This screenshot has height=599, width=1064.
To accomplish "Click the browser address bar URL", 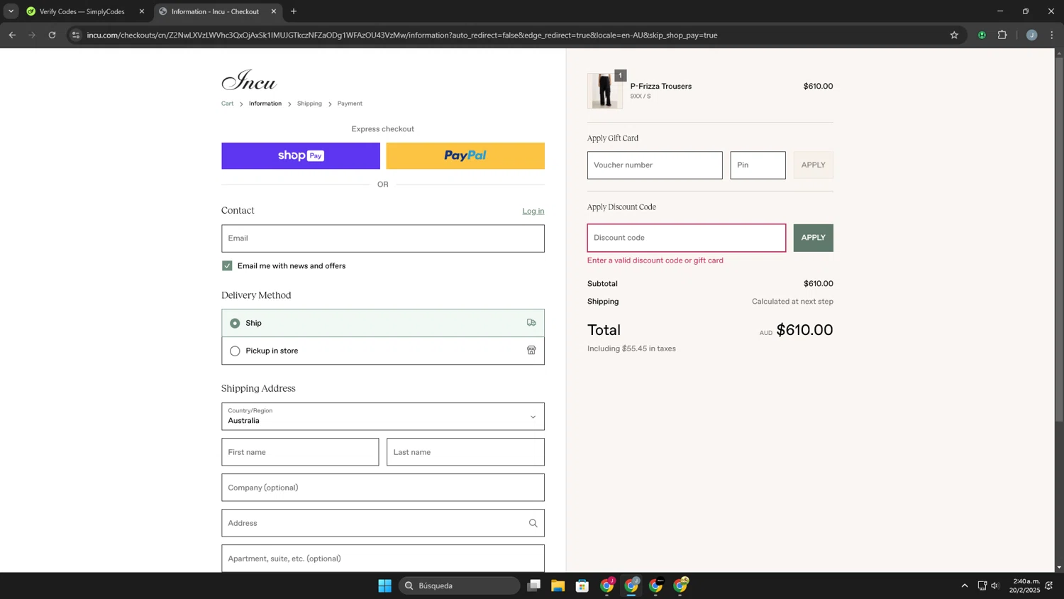I will pyautogui.click(x=402, y=35).
